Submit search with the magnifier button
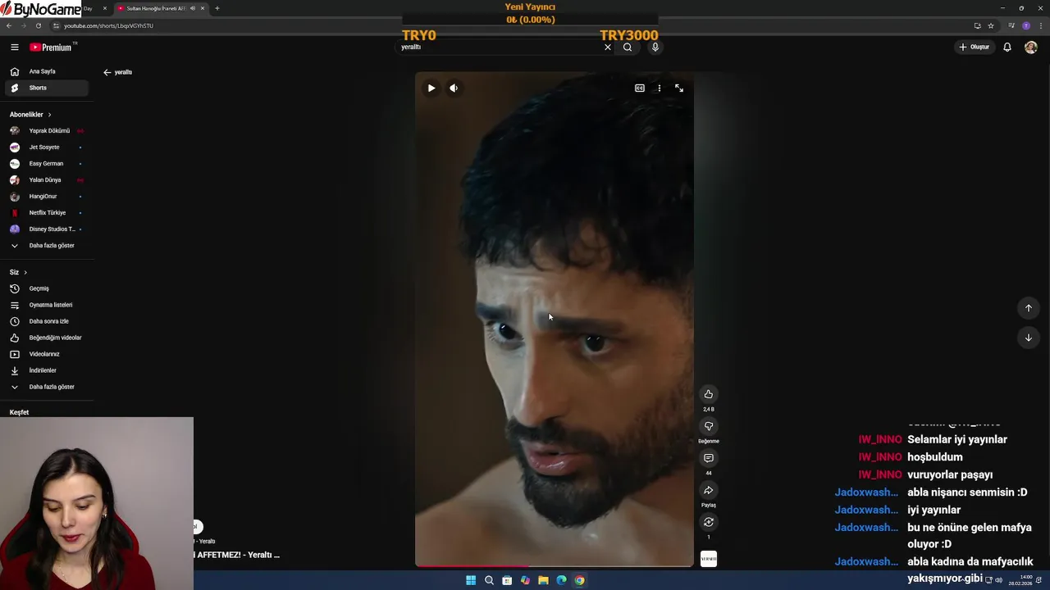 tap(628, 47)
